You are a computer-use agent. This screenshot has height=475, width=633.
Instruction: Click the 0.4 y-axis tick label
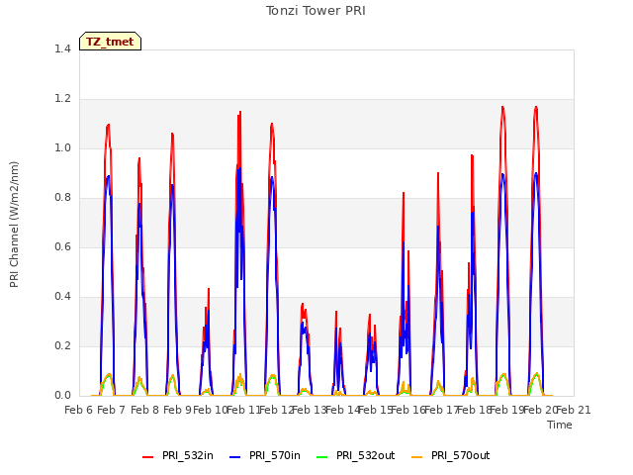click(62, 297)
